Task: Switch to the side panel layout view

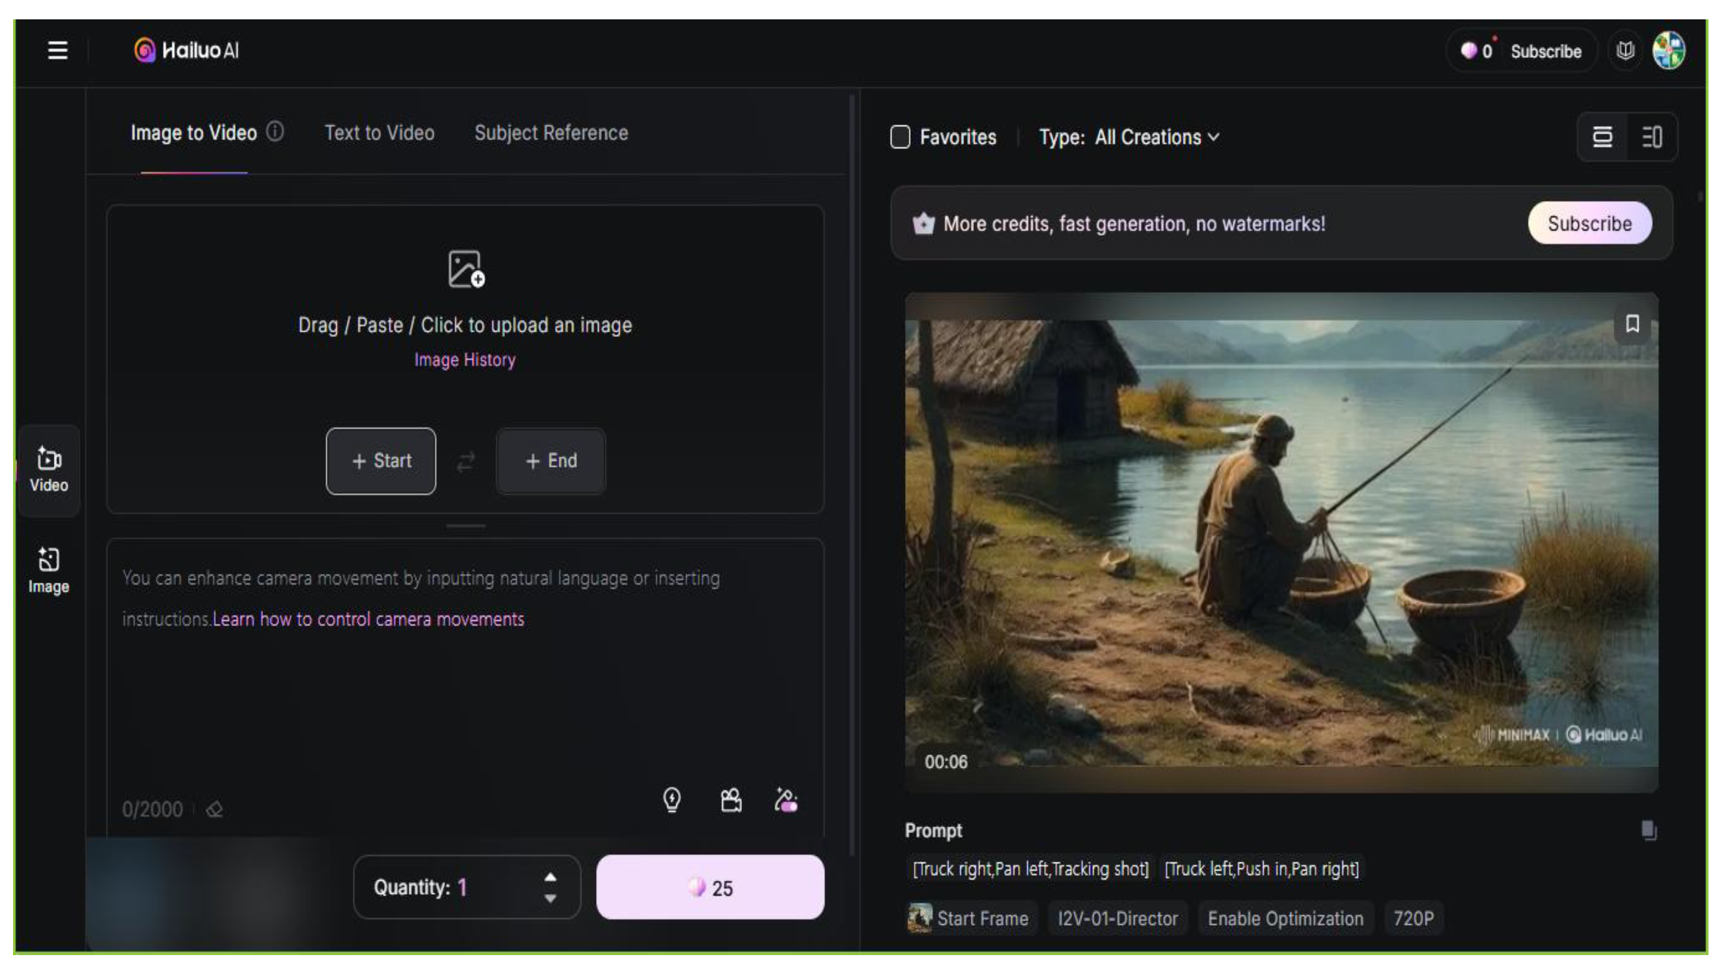Action: click(x=1652, y=138)
